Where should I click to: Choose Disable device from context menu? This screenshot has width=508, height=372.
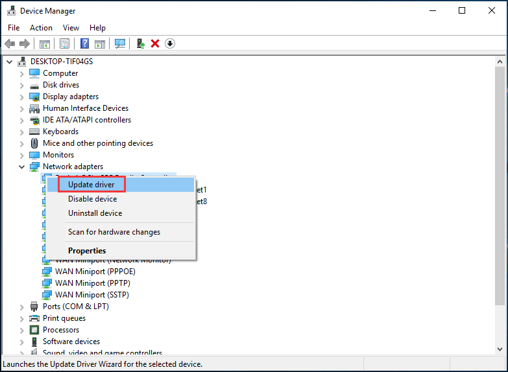pyautogui.click(x=121, y=199)
